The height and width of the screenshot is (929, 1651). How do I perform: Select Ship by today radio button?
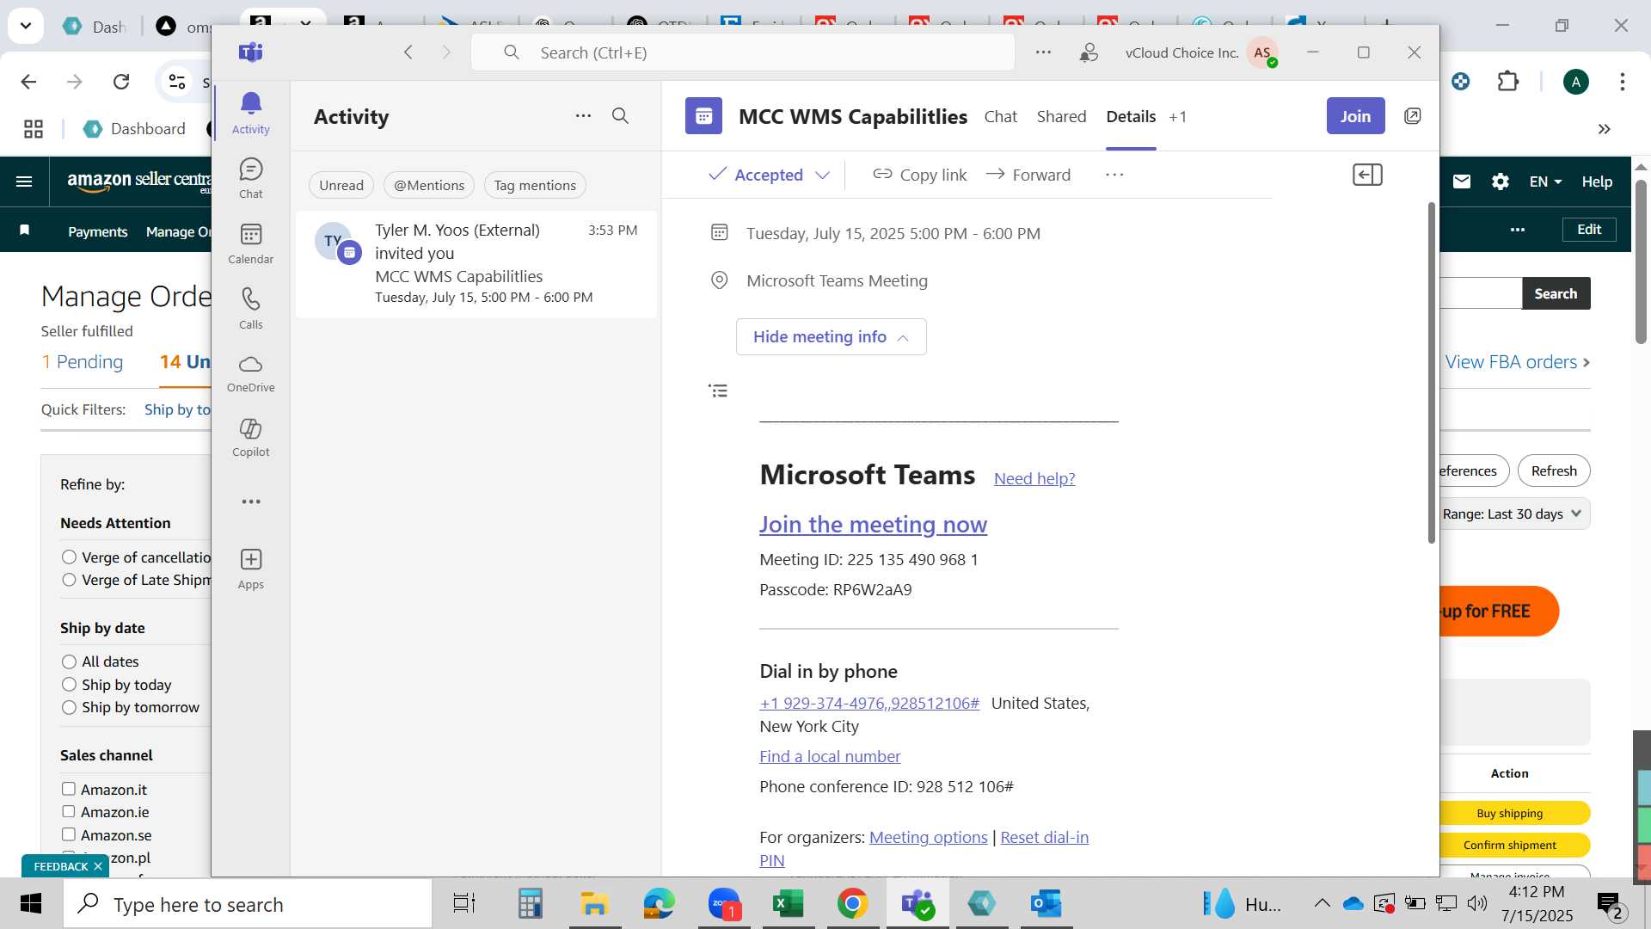point(70,685)
